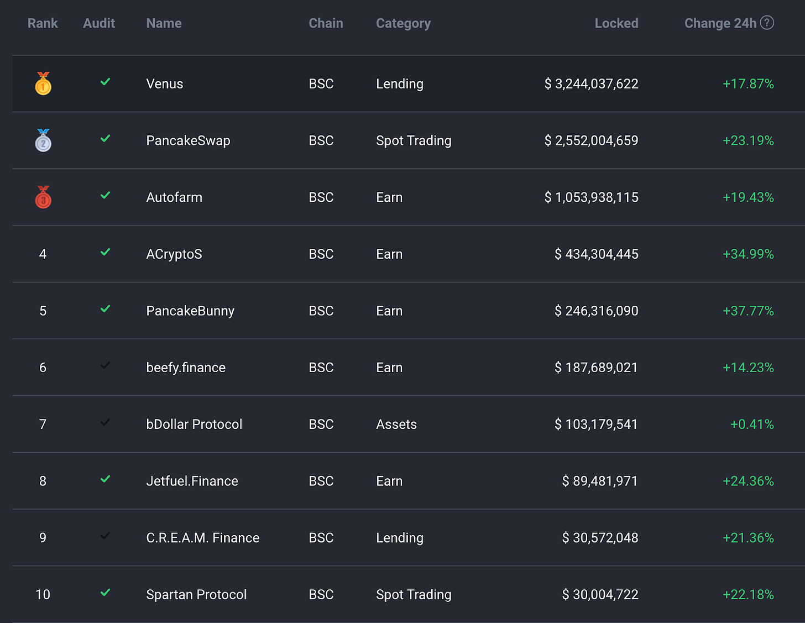Click the locked value $ 103,179,541

pyautogui.click(x=597, y=425)
